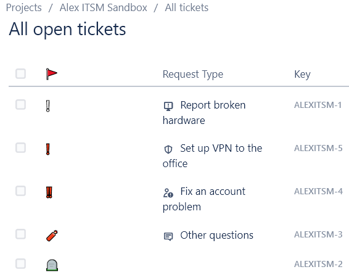The image size is (349, 280).
Task: Click the shield icon beside Set up VPN
Action: click(x=168, y=149)
